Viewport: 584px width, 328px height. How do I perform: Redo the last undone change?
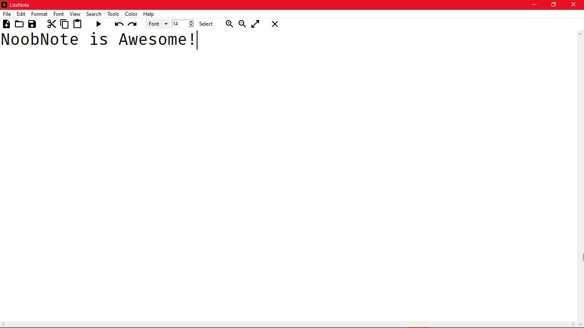(x=132, y=24)
